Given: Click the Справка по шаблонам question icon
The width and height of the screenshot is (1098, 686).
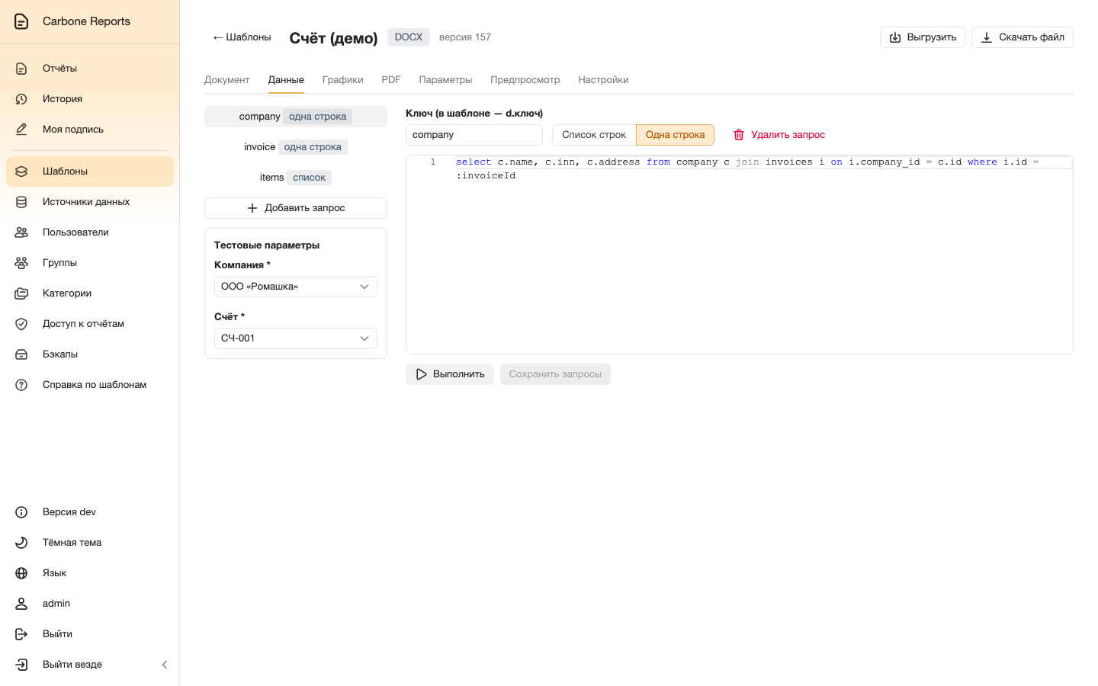Looking at the screenshot, I should point(21,385).
